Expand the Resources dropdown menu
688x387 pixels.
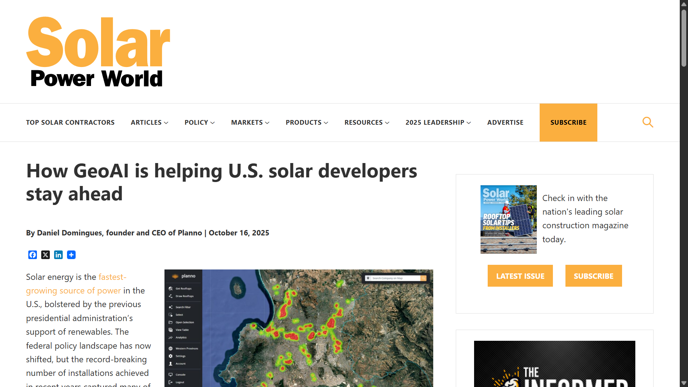(367, 123)
